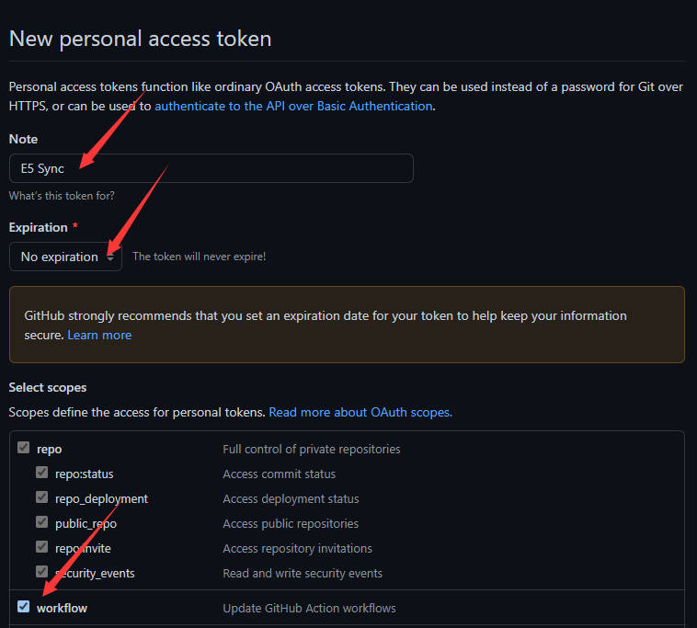697x628 pixels.
Task: Open the authenticate to the API link
Action: coord(293,106)
